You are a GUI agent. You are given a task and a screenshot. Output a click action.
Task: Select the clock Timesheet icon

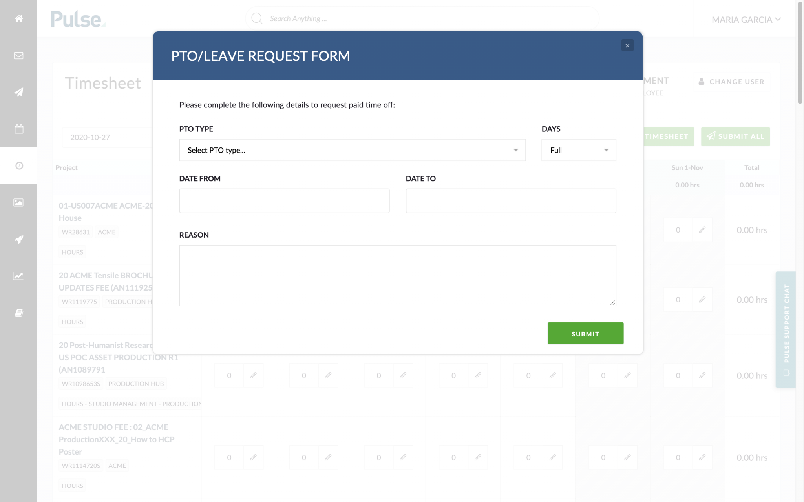[18, 166]
